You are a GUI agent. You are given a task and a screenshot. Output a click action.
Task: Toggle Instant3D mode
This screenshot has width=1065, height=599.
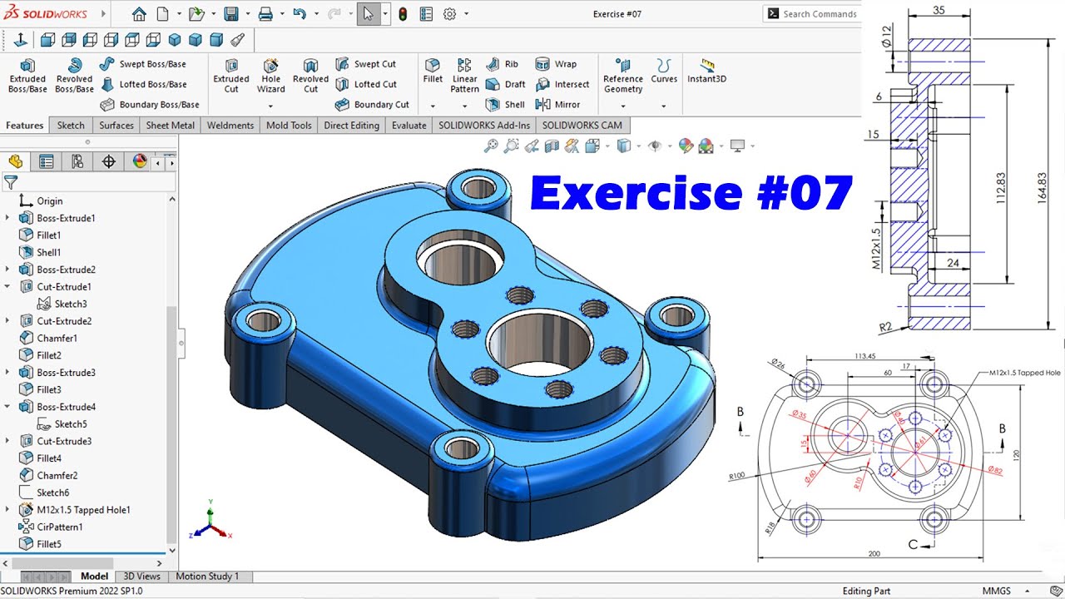click(706, 71)
